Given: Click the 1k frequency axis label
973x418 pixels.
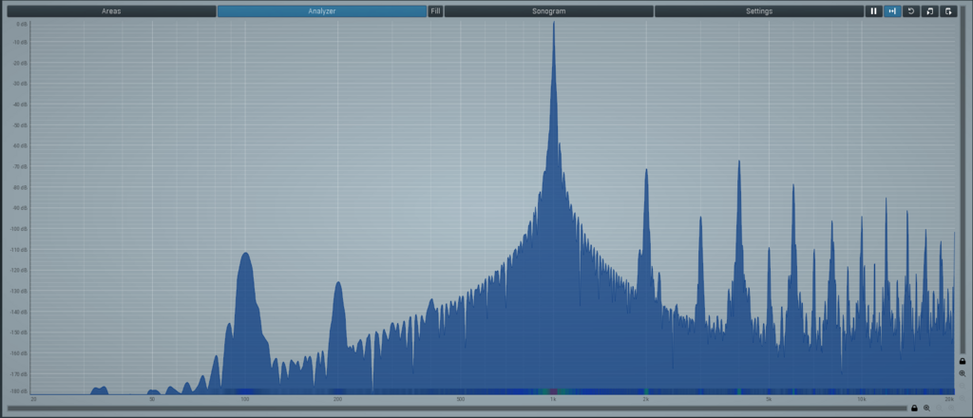Looking at the screenshot, I should [x=553, y=399].
